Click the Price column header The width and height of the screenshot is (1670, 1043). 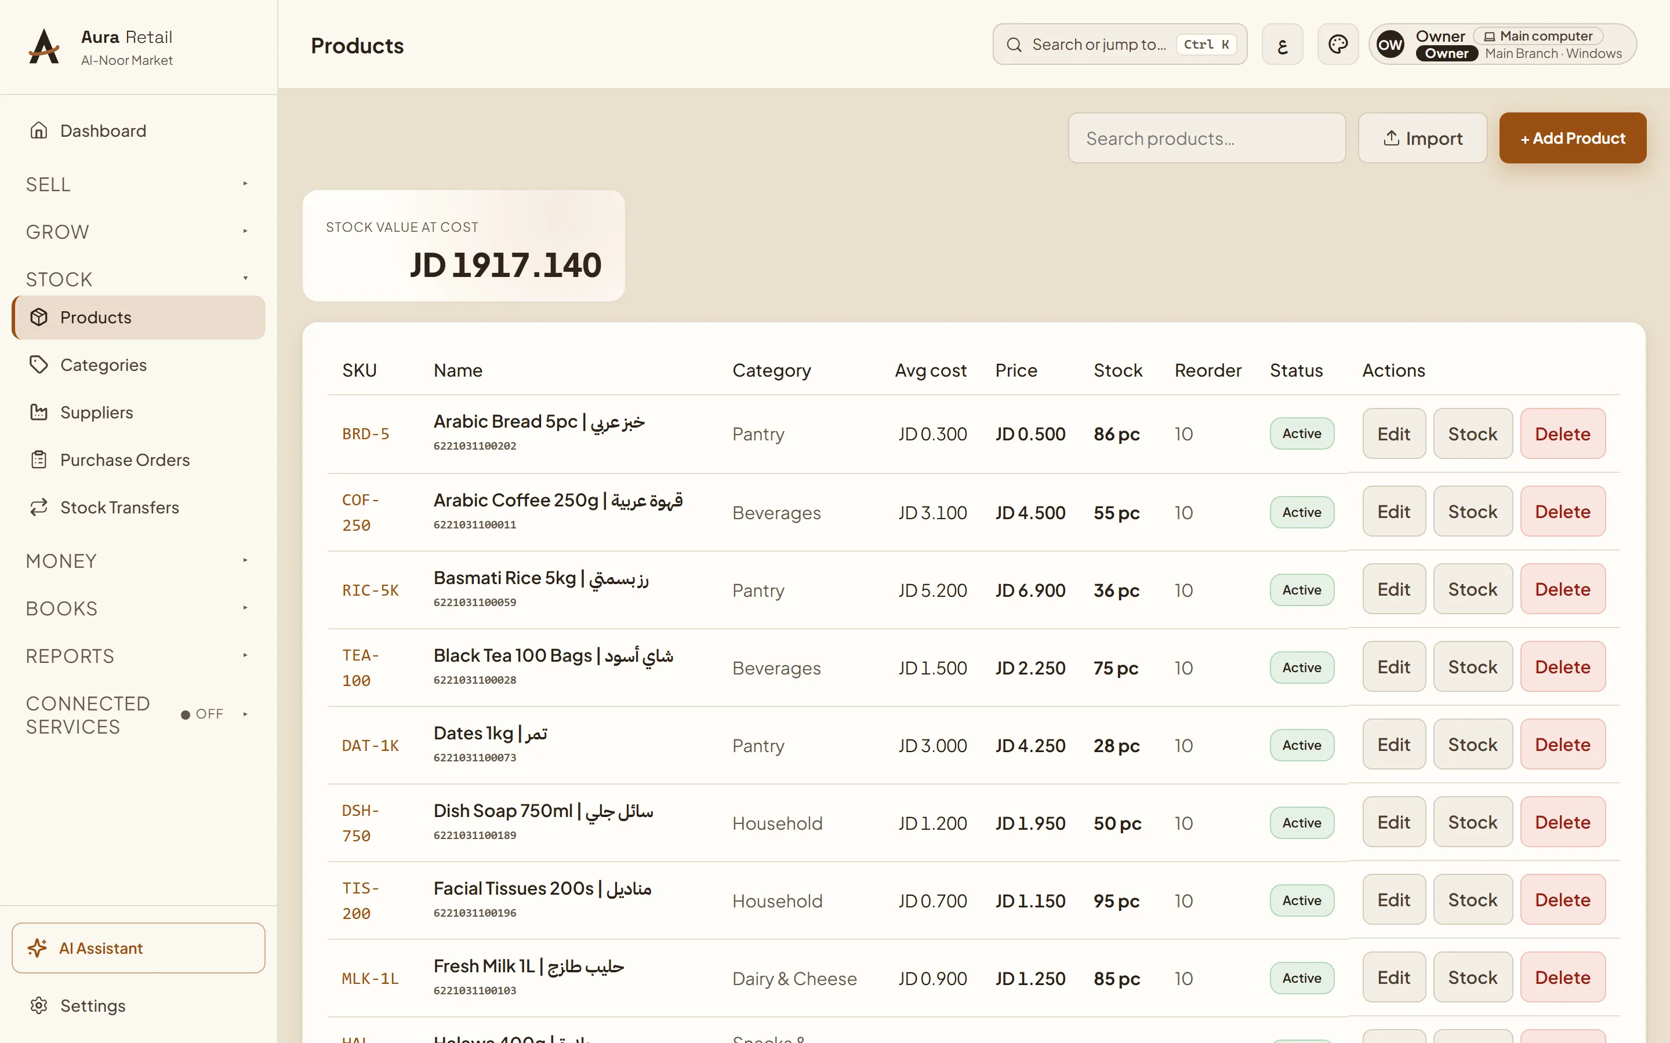tap(1016, 370)
